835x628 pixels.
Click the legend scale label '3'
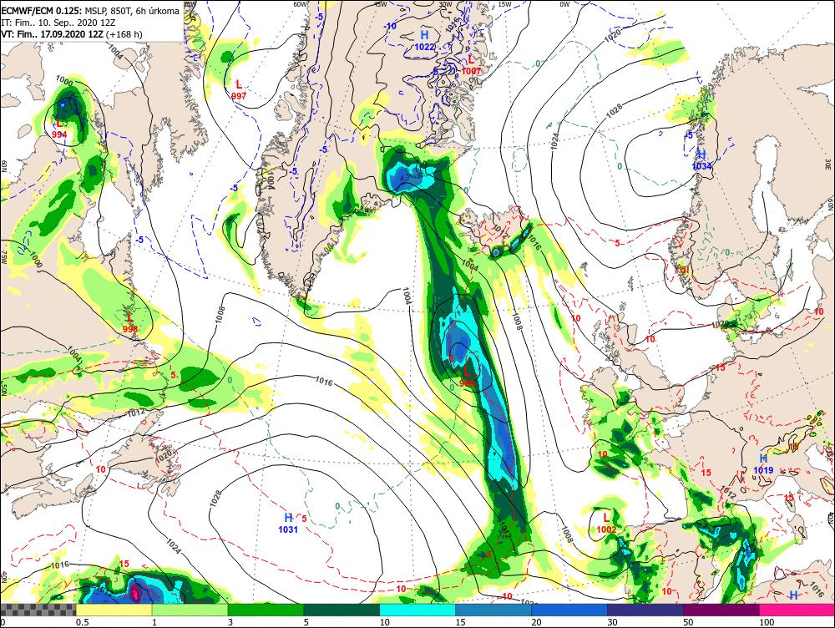(230, 622)
